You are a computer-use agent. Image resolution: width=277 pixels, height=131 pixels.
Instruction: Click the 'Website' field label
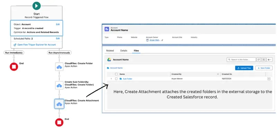tap(134, 37)
